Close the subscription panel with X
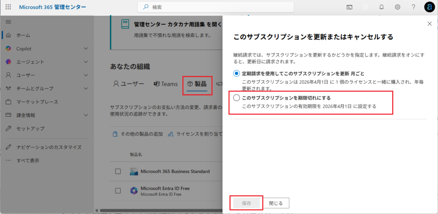This screenshot has height=214, width=438. (429, 24)
